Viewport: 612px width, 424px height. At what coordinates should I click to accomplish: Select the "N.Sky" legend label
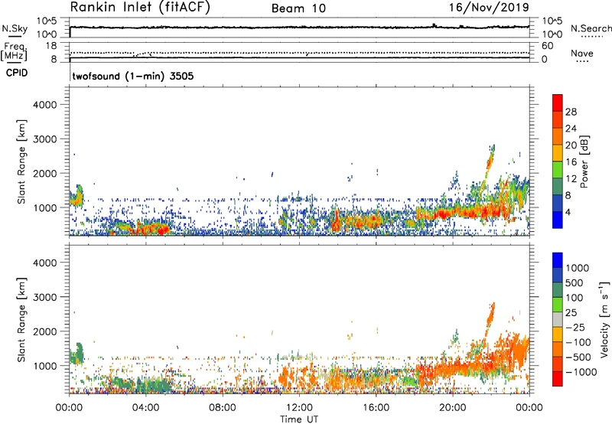click(15, 28)
